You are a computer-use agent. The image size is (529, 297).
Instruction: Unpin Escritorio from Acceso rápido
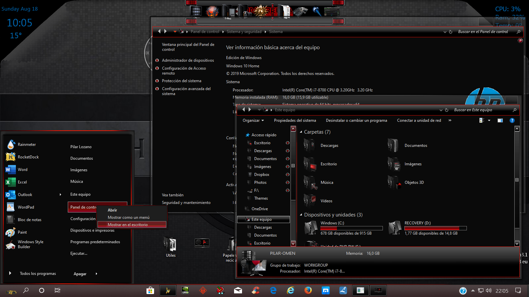(287, 143)
